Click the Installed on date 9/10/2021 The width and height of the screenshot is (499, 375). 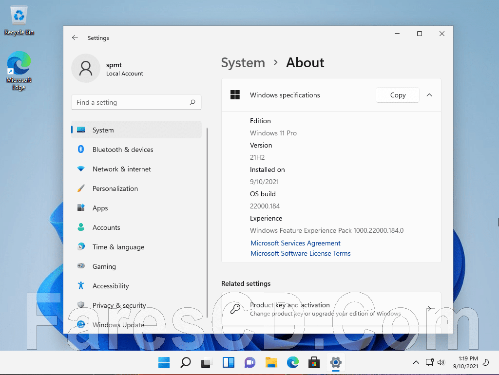coord(264,182)
